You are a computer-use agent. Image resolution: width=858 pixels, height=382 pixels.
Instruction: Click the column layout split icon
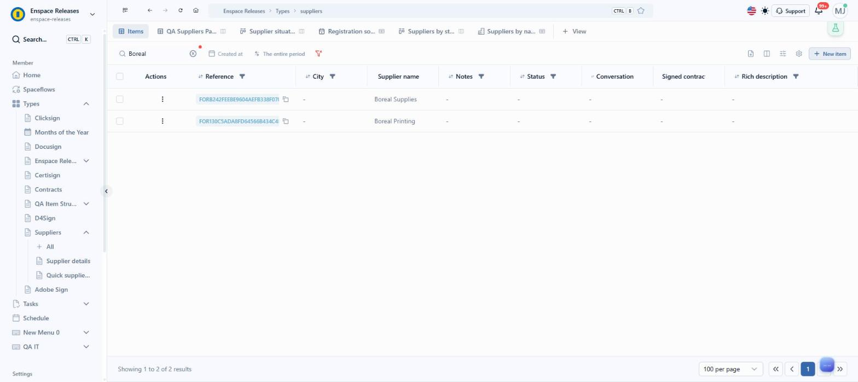[x=767, y=54]
